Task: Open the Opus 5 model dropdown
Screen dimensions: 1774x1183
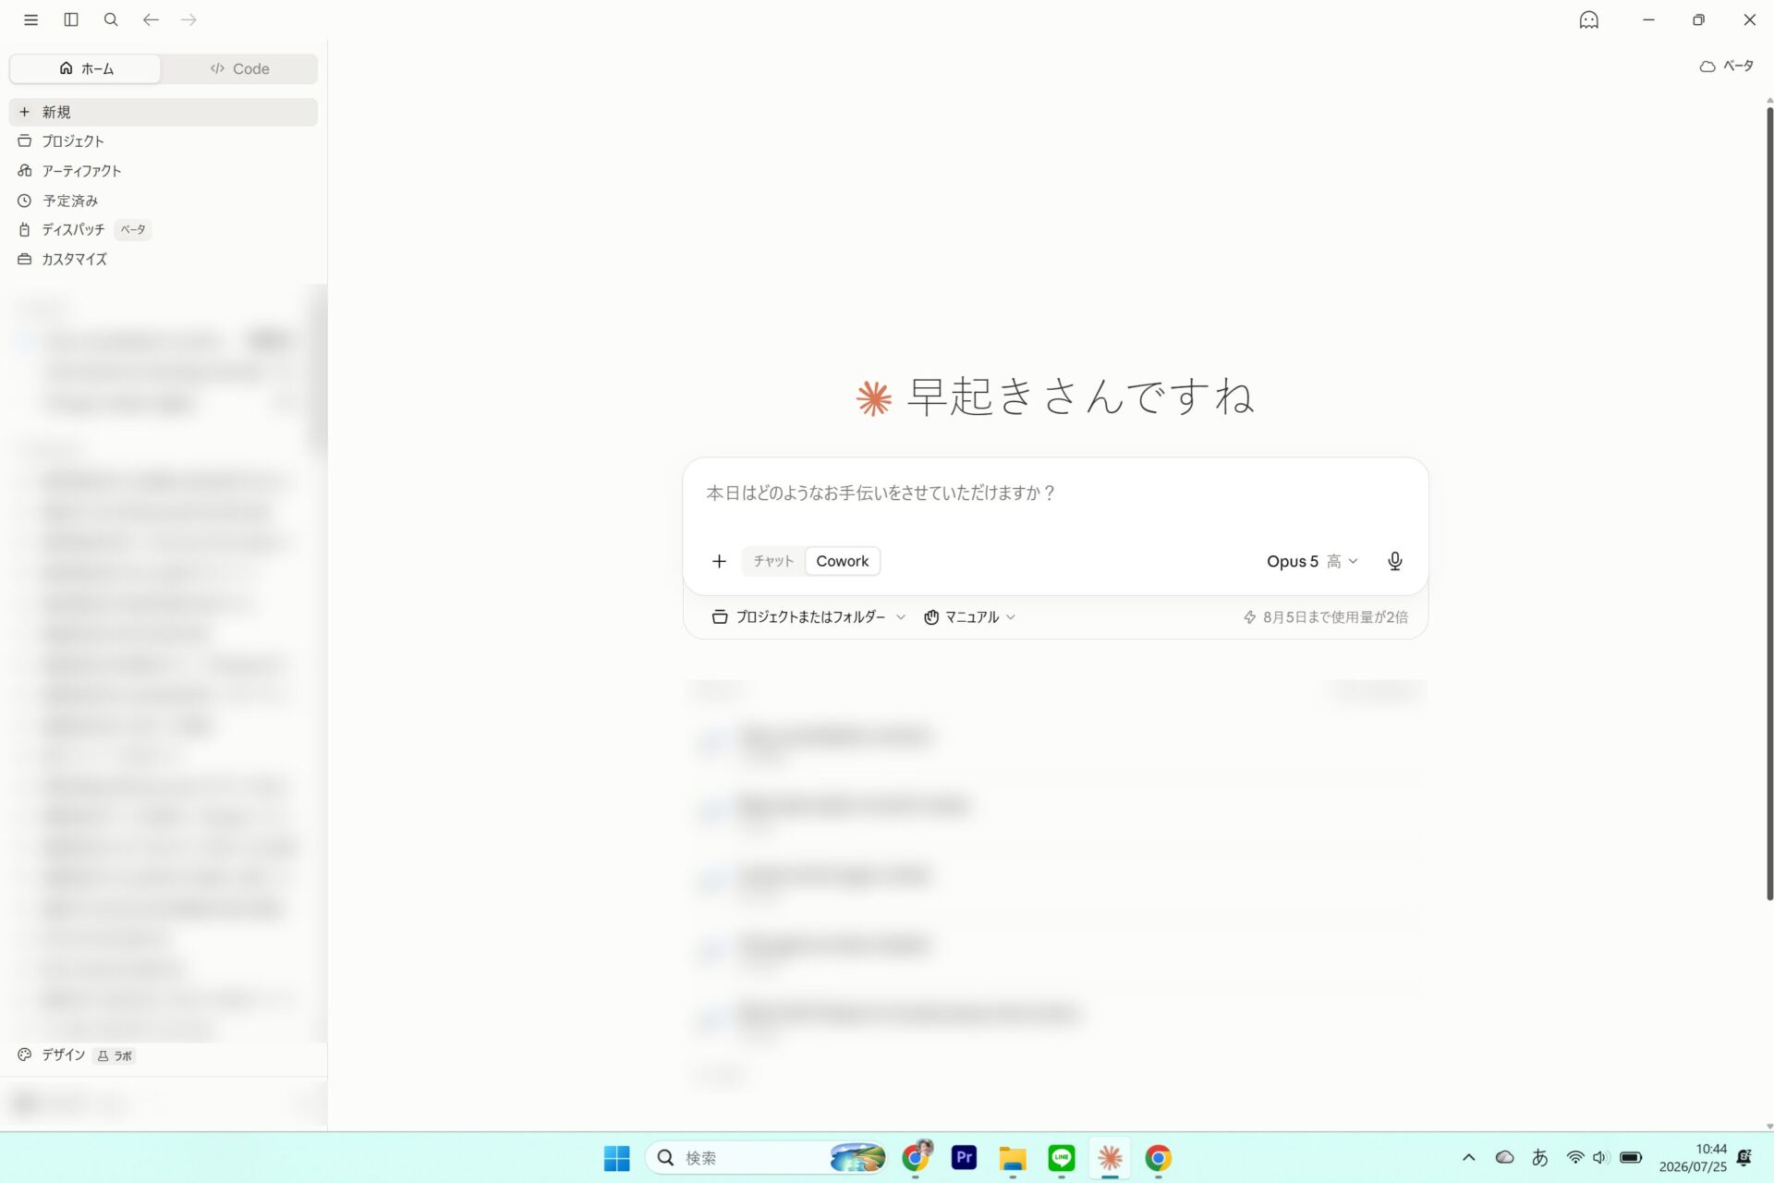Action: (1312, 561)
